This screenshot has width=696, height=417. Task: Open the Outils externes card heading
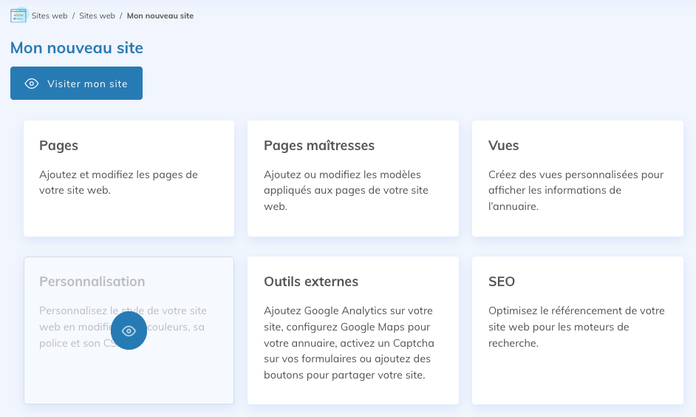click(x=310, y=282)
